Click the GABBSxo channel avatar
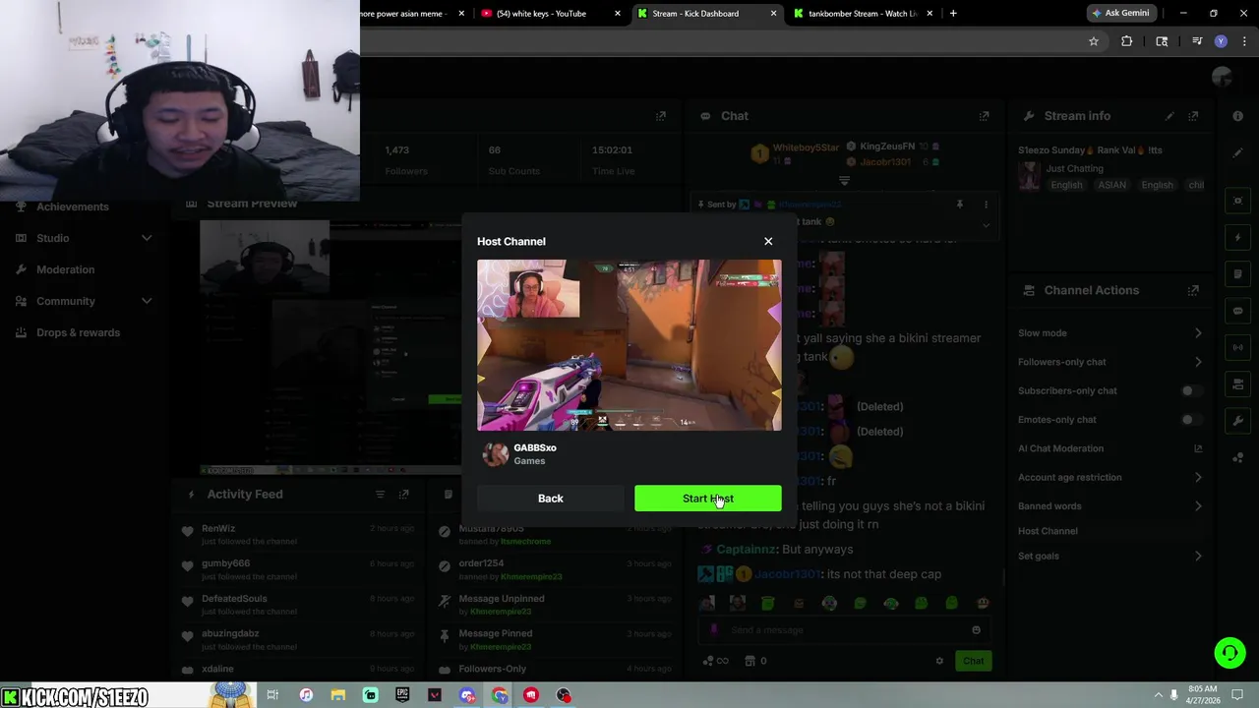The image size is (1259, 708). (496, 454)
